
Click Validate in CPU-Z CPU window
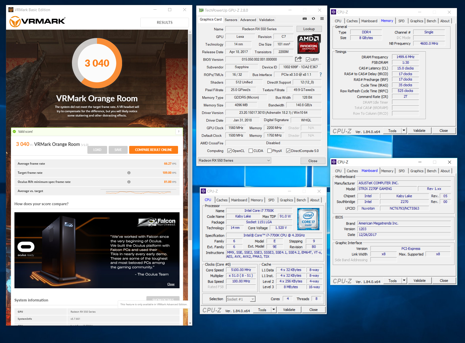(289, 310)
